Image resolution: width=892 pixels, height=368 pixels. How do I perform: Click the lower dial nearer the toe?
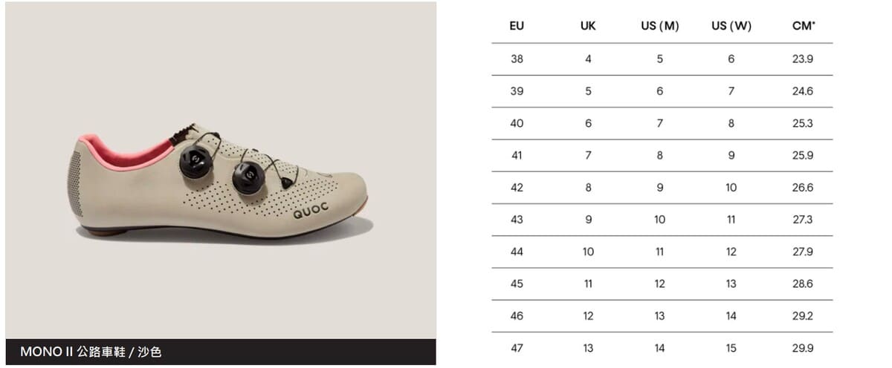click(x=248, y=177)
